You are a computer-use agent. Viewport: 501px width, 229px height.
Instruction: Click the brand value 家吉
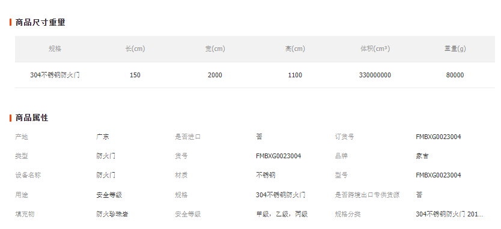422,156
